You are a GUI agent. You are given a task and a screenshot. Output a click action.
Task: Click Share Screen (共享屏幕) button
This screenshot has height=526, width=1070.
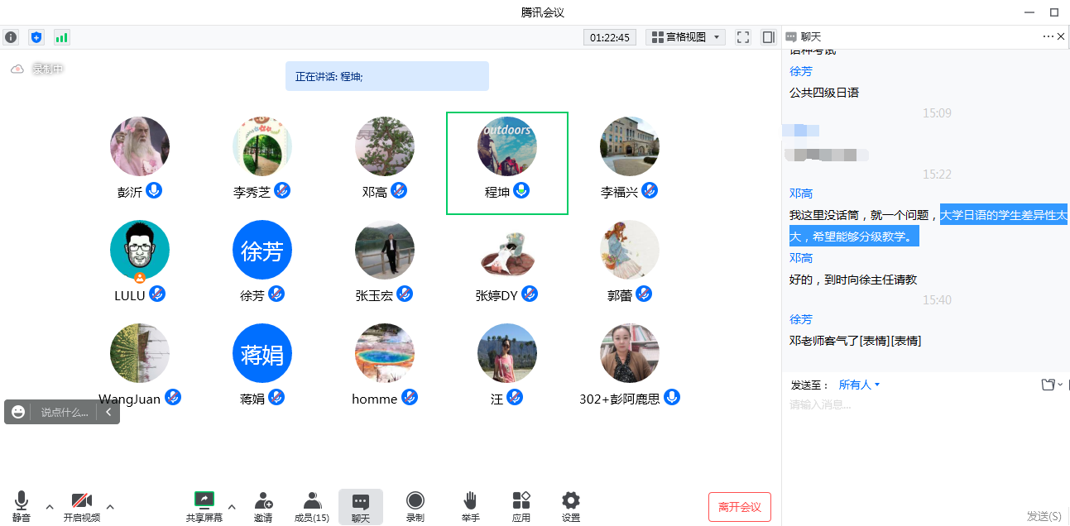click(x=204, y=506)
